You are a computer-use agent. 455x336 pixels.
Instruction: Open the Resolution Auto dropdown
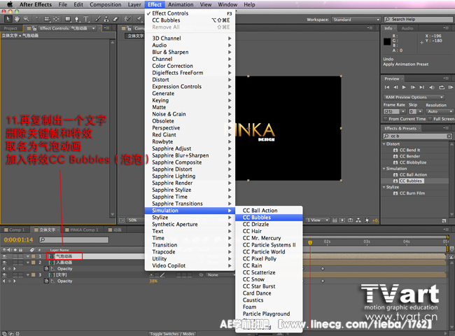[440, 111]
